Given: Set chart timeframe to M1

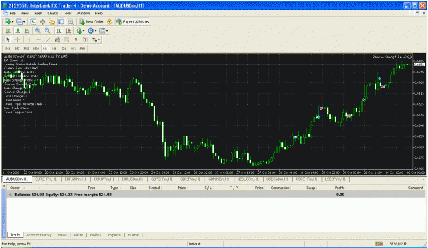Looking at the screenshot, I should [8, 49].
